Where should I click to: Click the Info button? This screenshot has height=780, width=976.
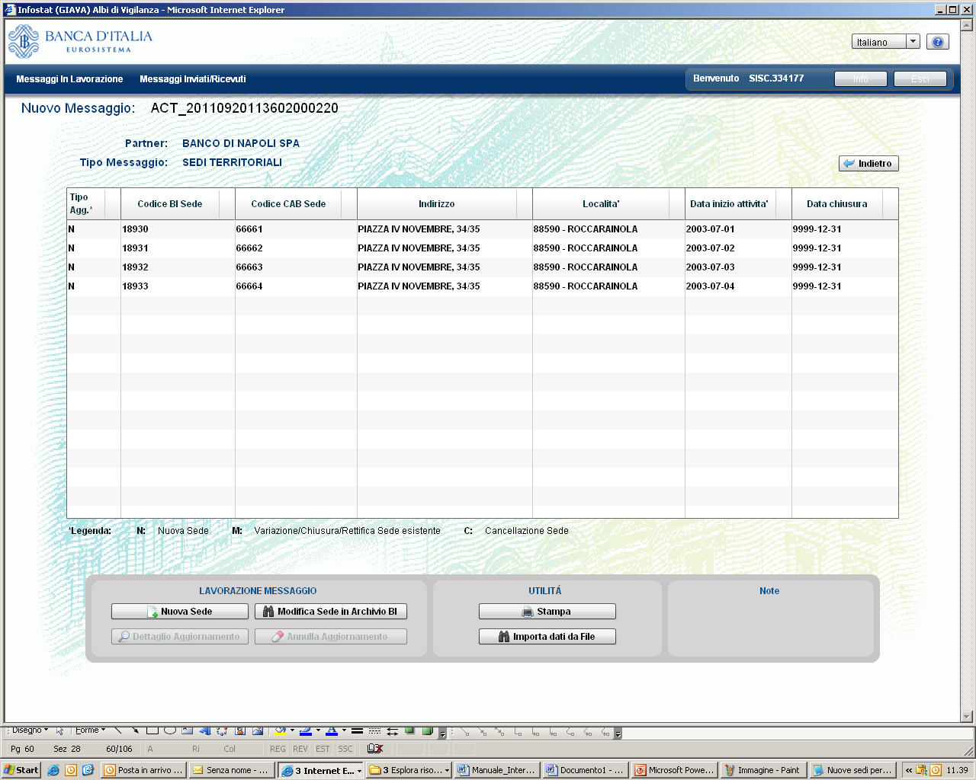click(861, 79)
